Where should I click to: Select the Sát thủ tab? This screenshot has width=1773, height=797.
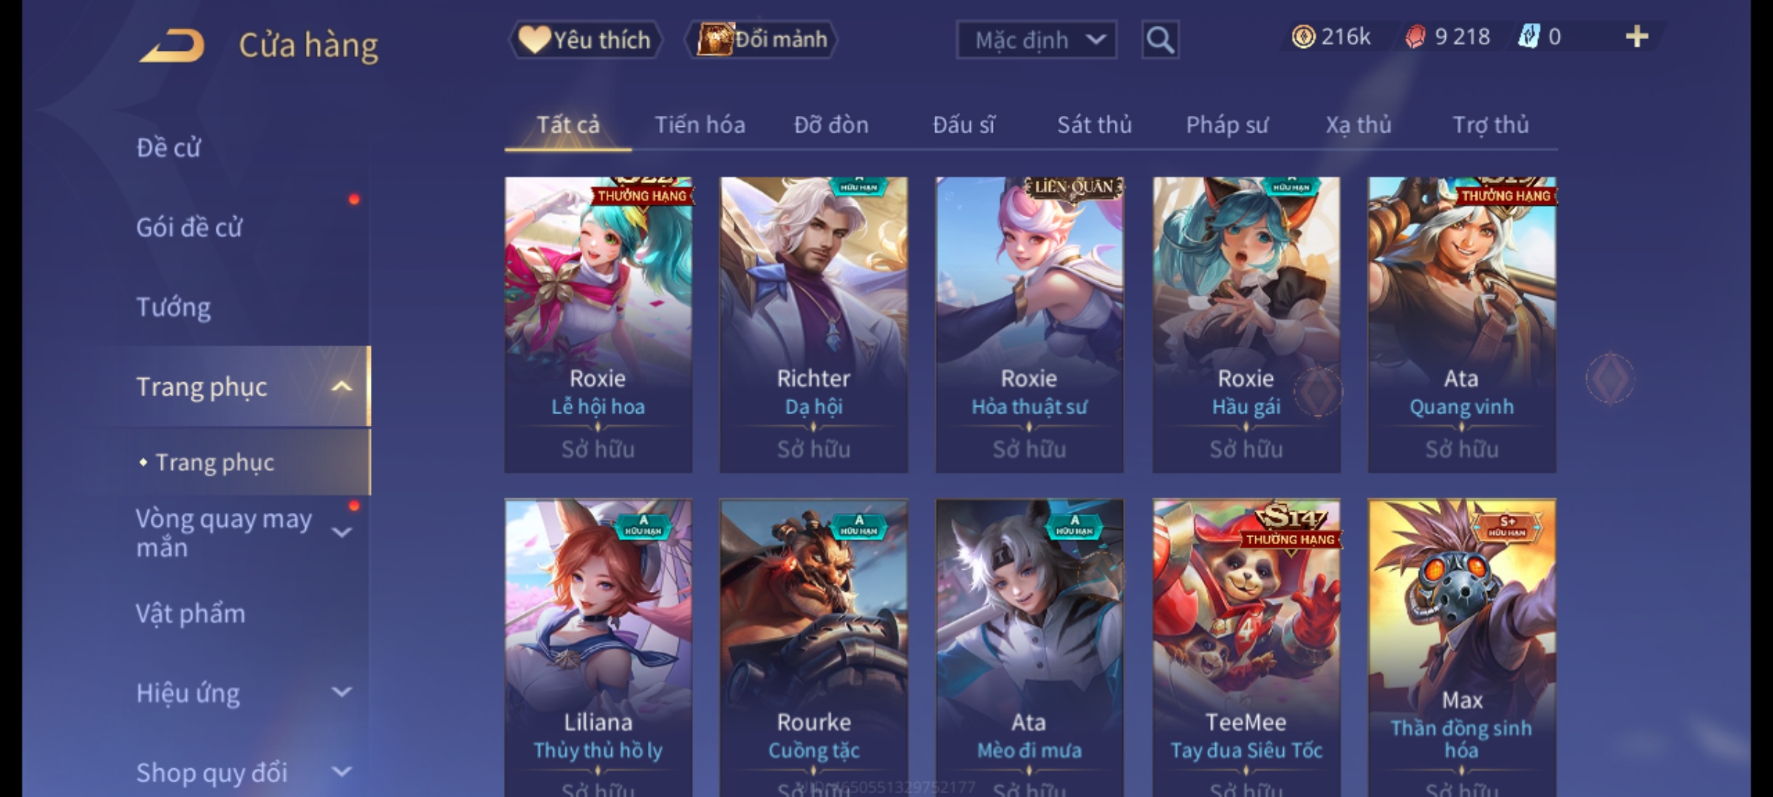pos(1094,125)
